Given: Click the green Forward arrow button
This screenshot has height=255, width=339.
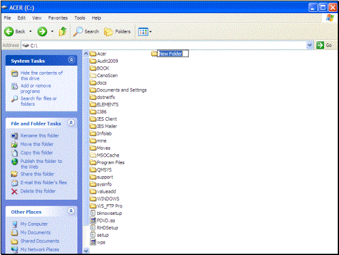Looking at the screenshot, I should pyautogui.click(x=42, y=32).
